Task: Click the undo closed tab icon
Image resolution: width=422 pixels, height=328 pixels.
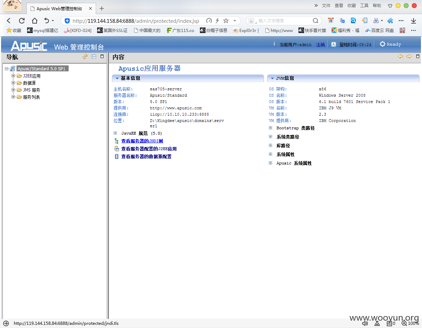Action: tap(46, 20)
